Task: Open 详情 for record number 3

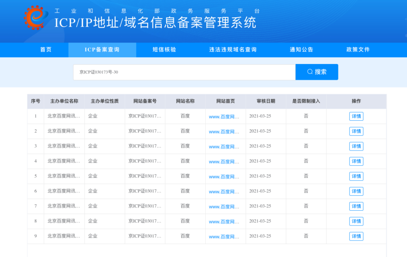Action: pos(356,146)
